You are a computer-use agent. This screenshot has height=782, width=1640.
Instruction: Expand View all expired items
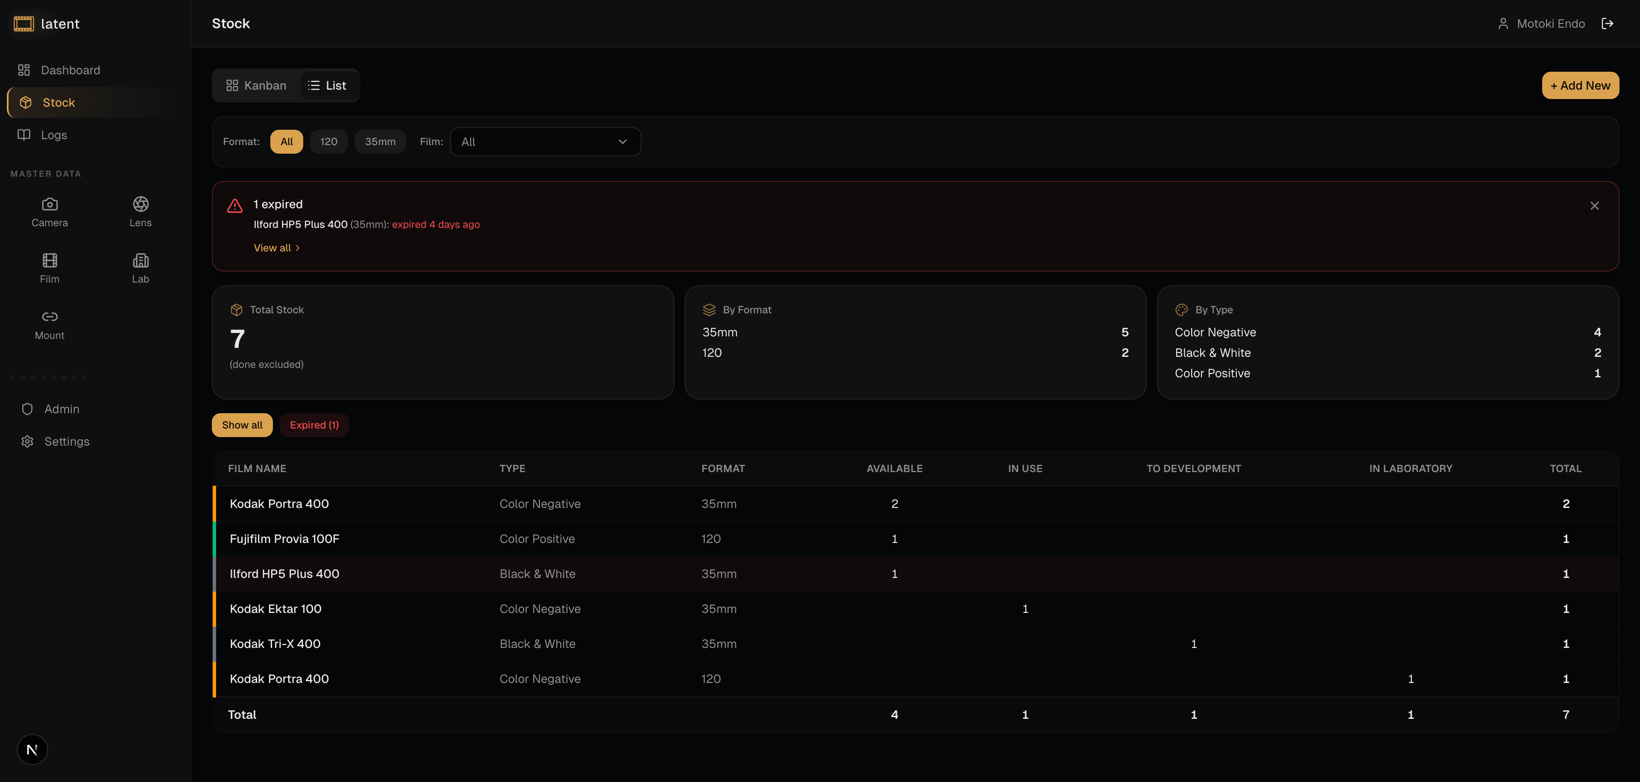[x=276, y=248]
